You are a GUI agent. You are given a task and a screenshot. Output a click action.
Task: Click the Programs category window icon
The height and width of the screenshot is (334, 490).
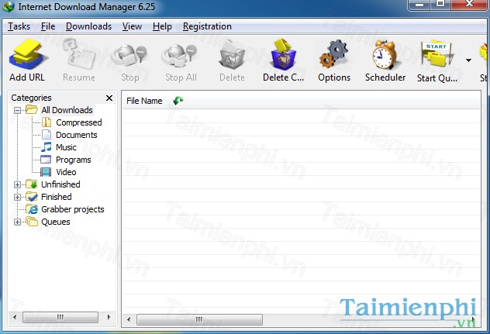[x=46, y=160]
